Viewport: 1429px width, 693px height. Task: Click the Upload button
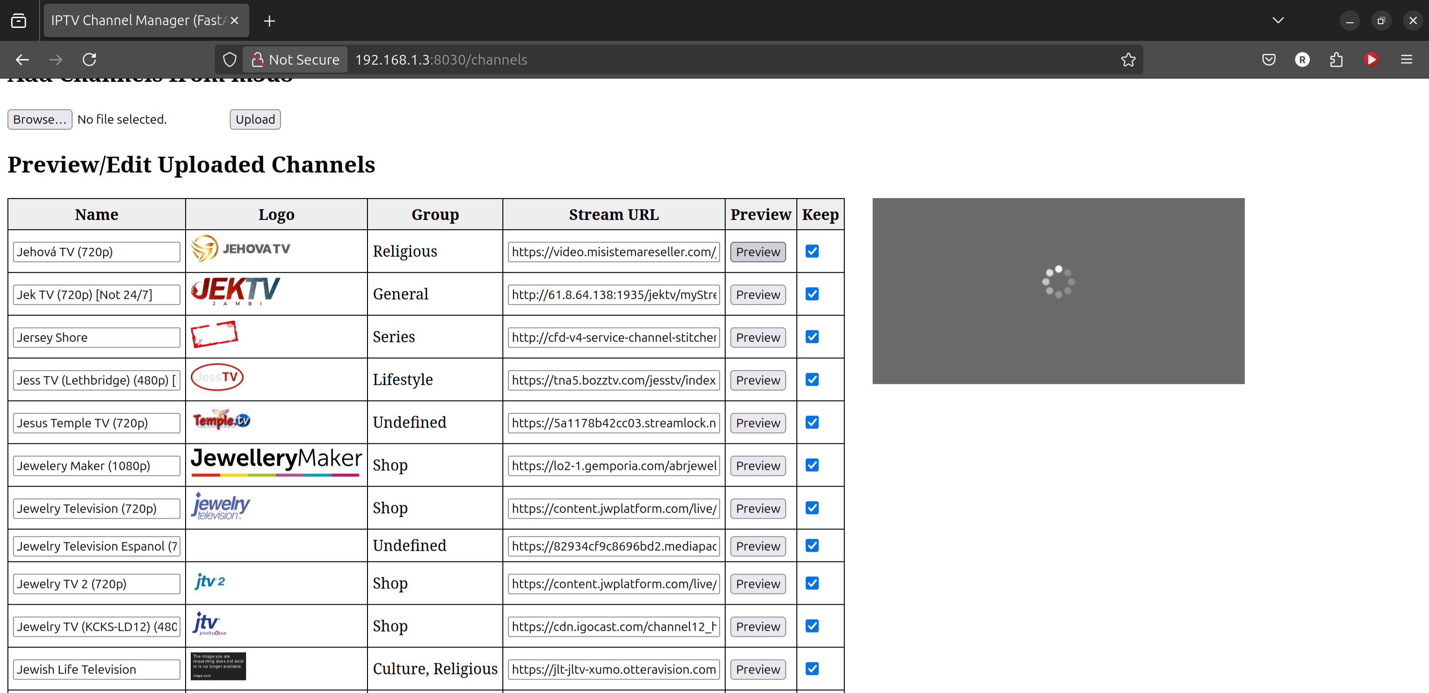255,119
